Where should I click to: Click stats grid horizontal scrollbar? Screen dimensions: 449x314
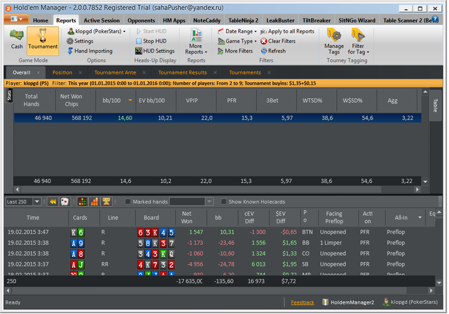point(201,189)
